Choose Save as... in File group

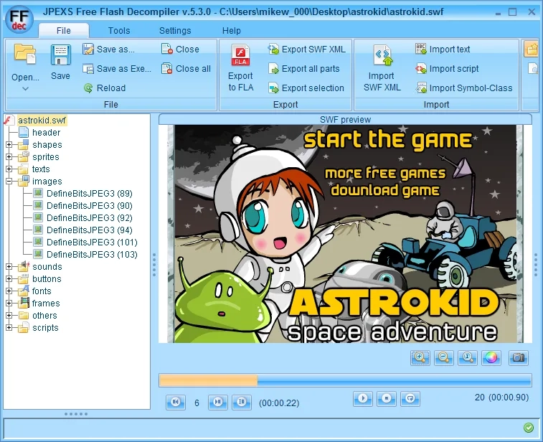[109, 50]
